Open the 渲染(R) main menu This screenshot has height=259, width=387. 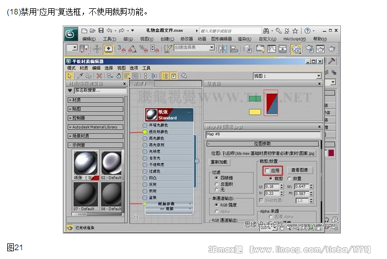pyautogui.click(x=244, y=39)
